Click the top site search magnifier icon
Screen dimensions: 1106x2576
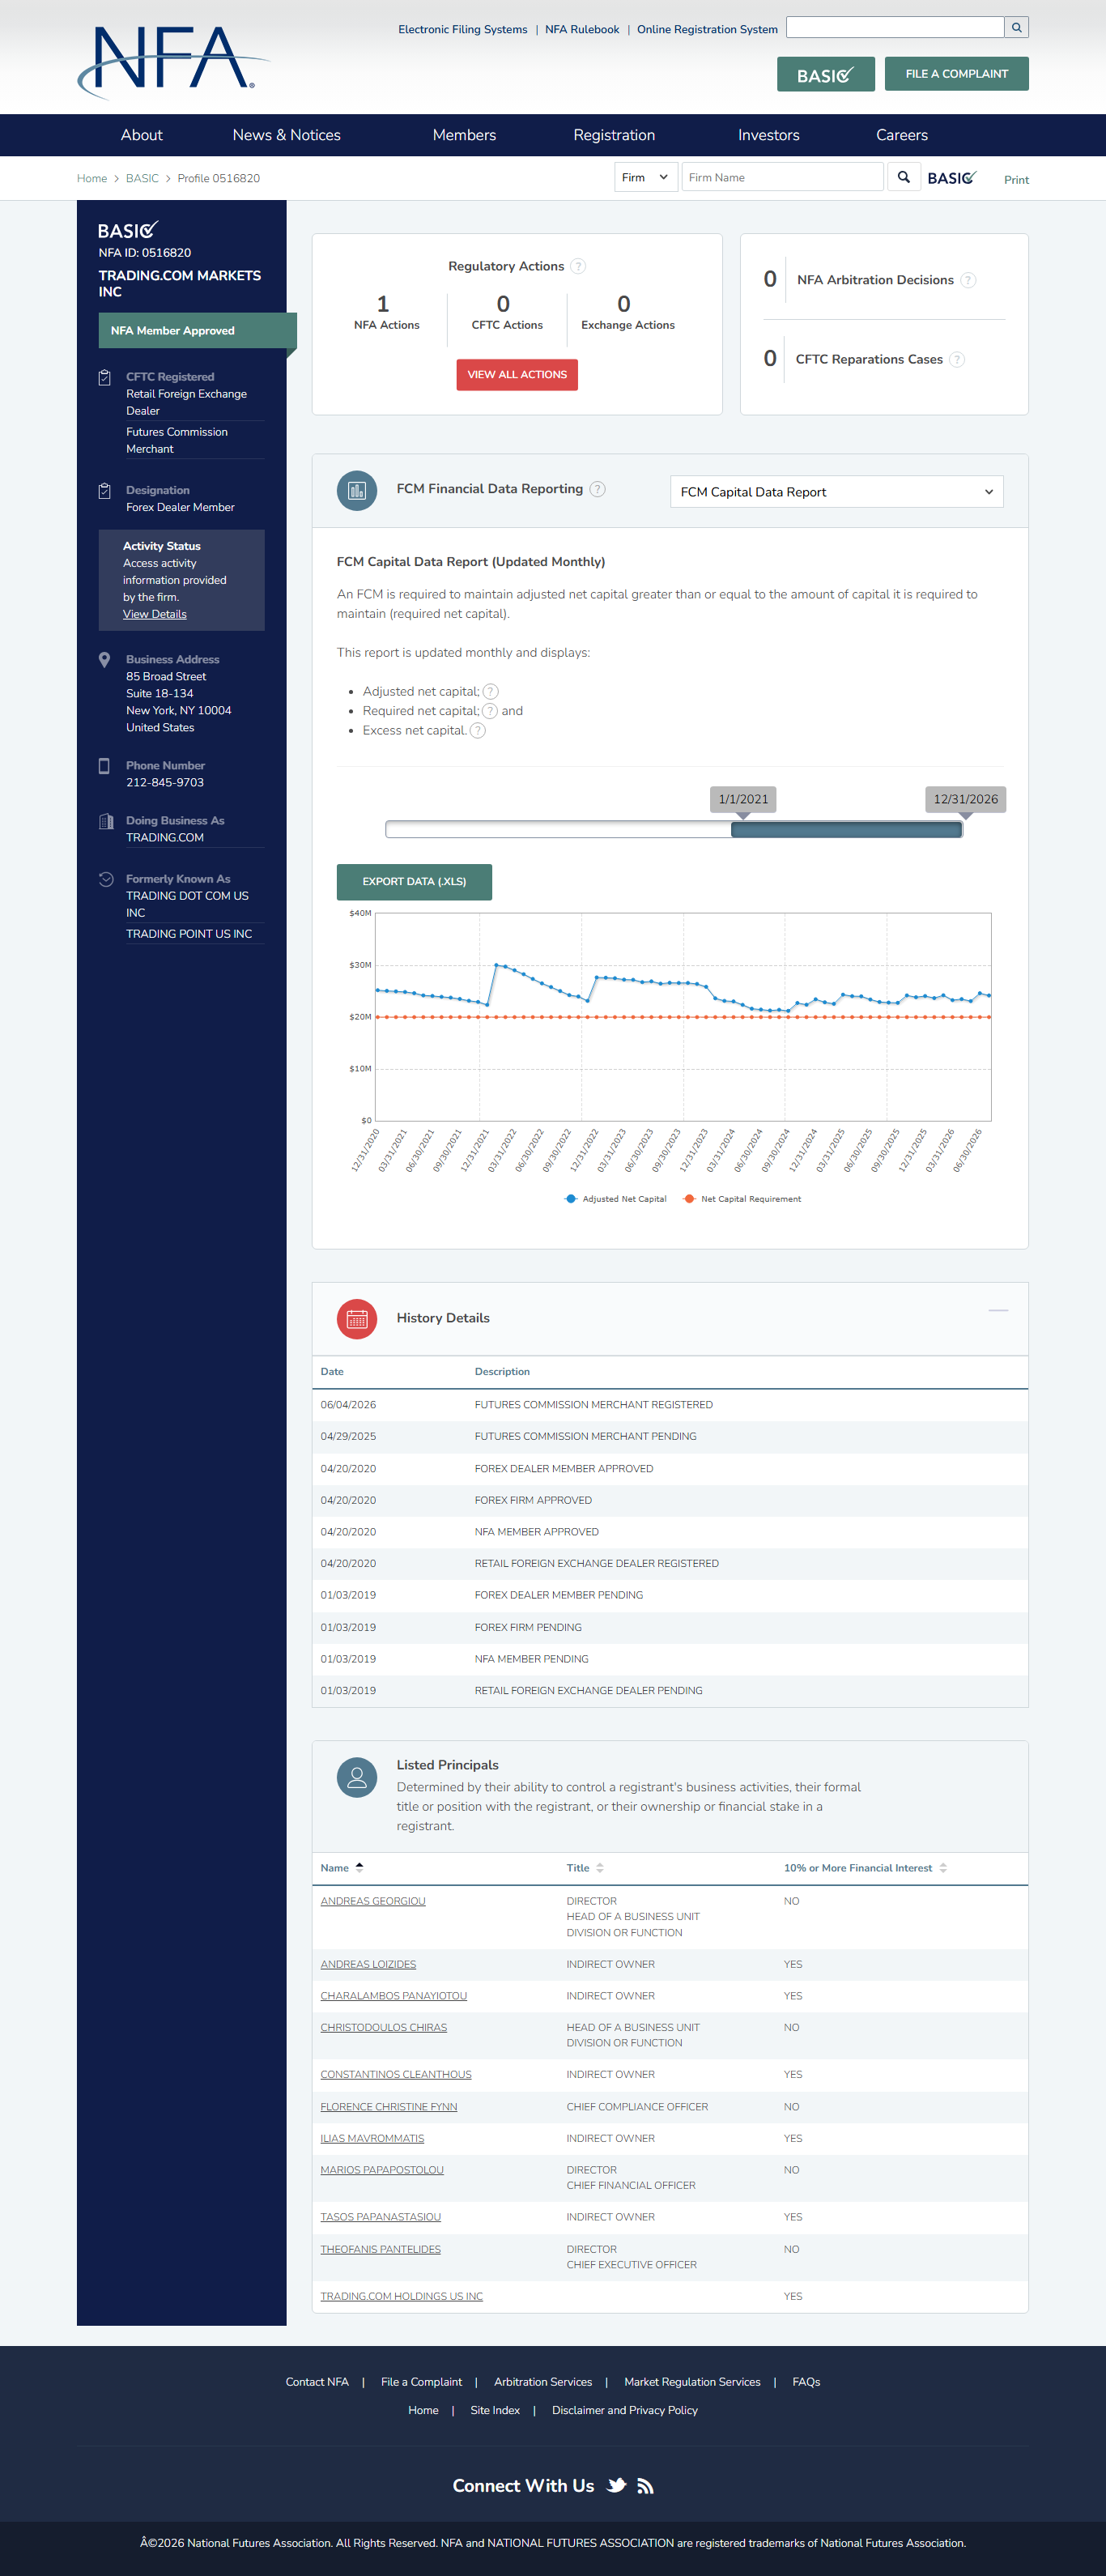[x=1016, y=28]
